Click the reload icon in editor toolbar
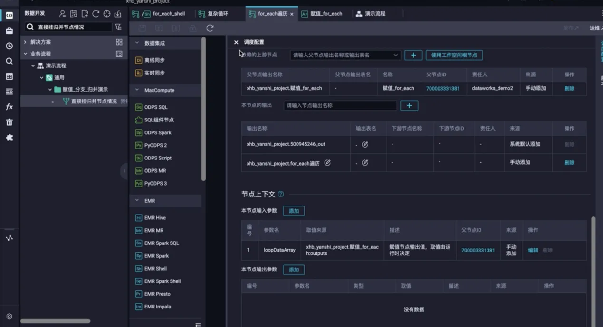This screenshot has width=603, height=327. tap(210, 28)
